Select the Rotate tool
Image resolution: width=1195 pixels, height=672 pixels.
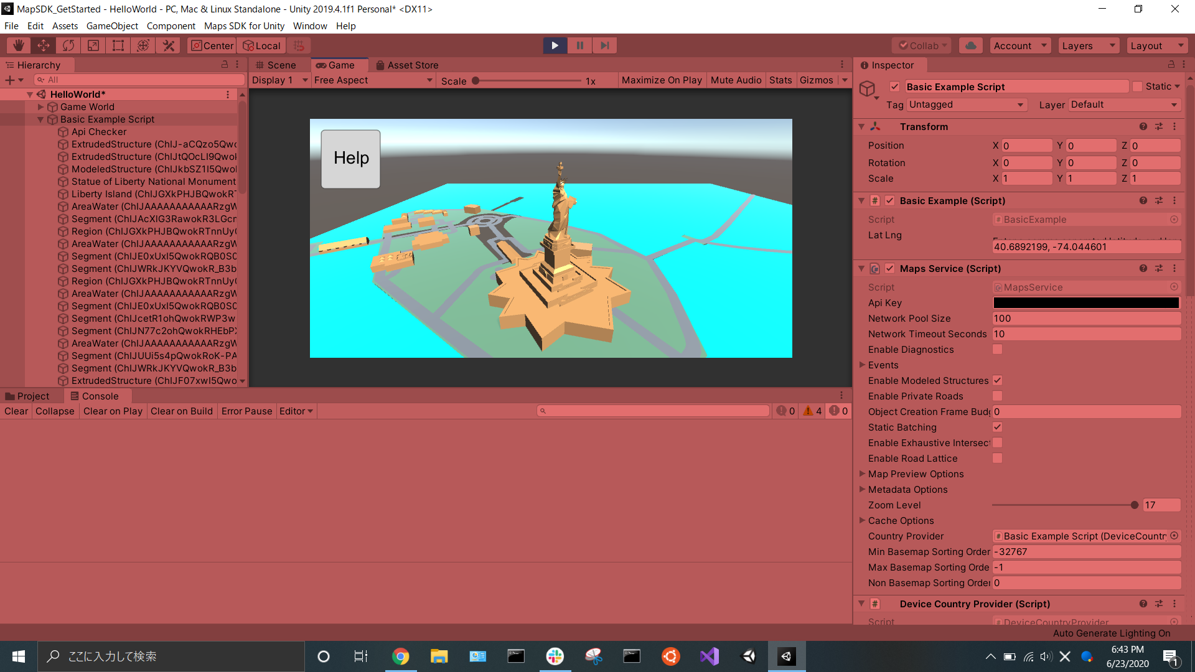(x=68, y=45)
